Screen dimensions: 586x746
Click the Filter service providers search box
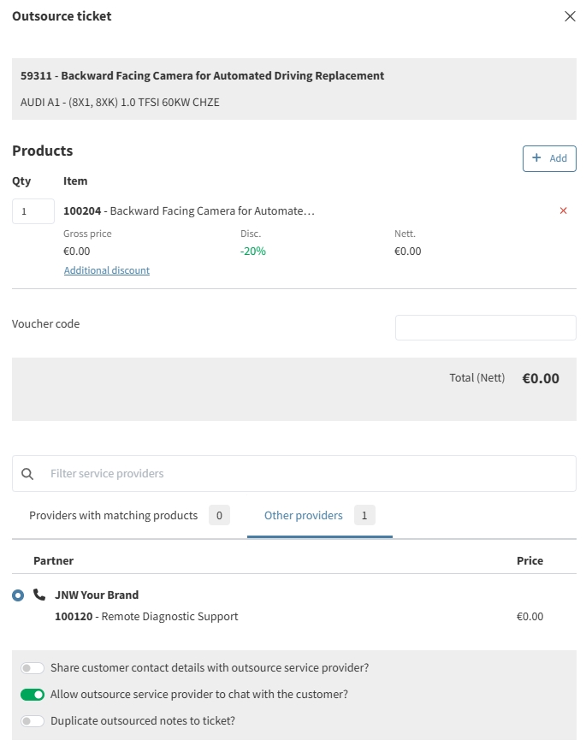[x=308, y=474]
